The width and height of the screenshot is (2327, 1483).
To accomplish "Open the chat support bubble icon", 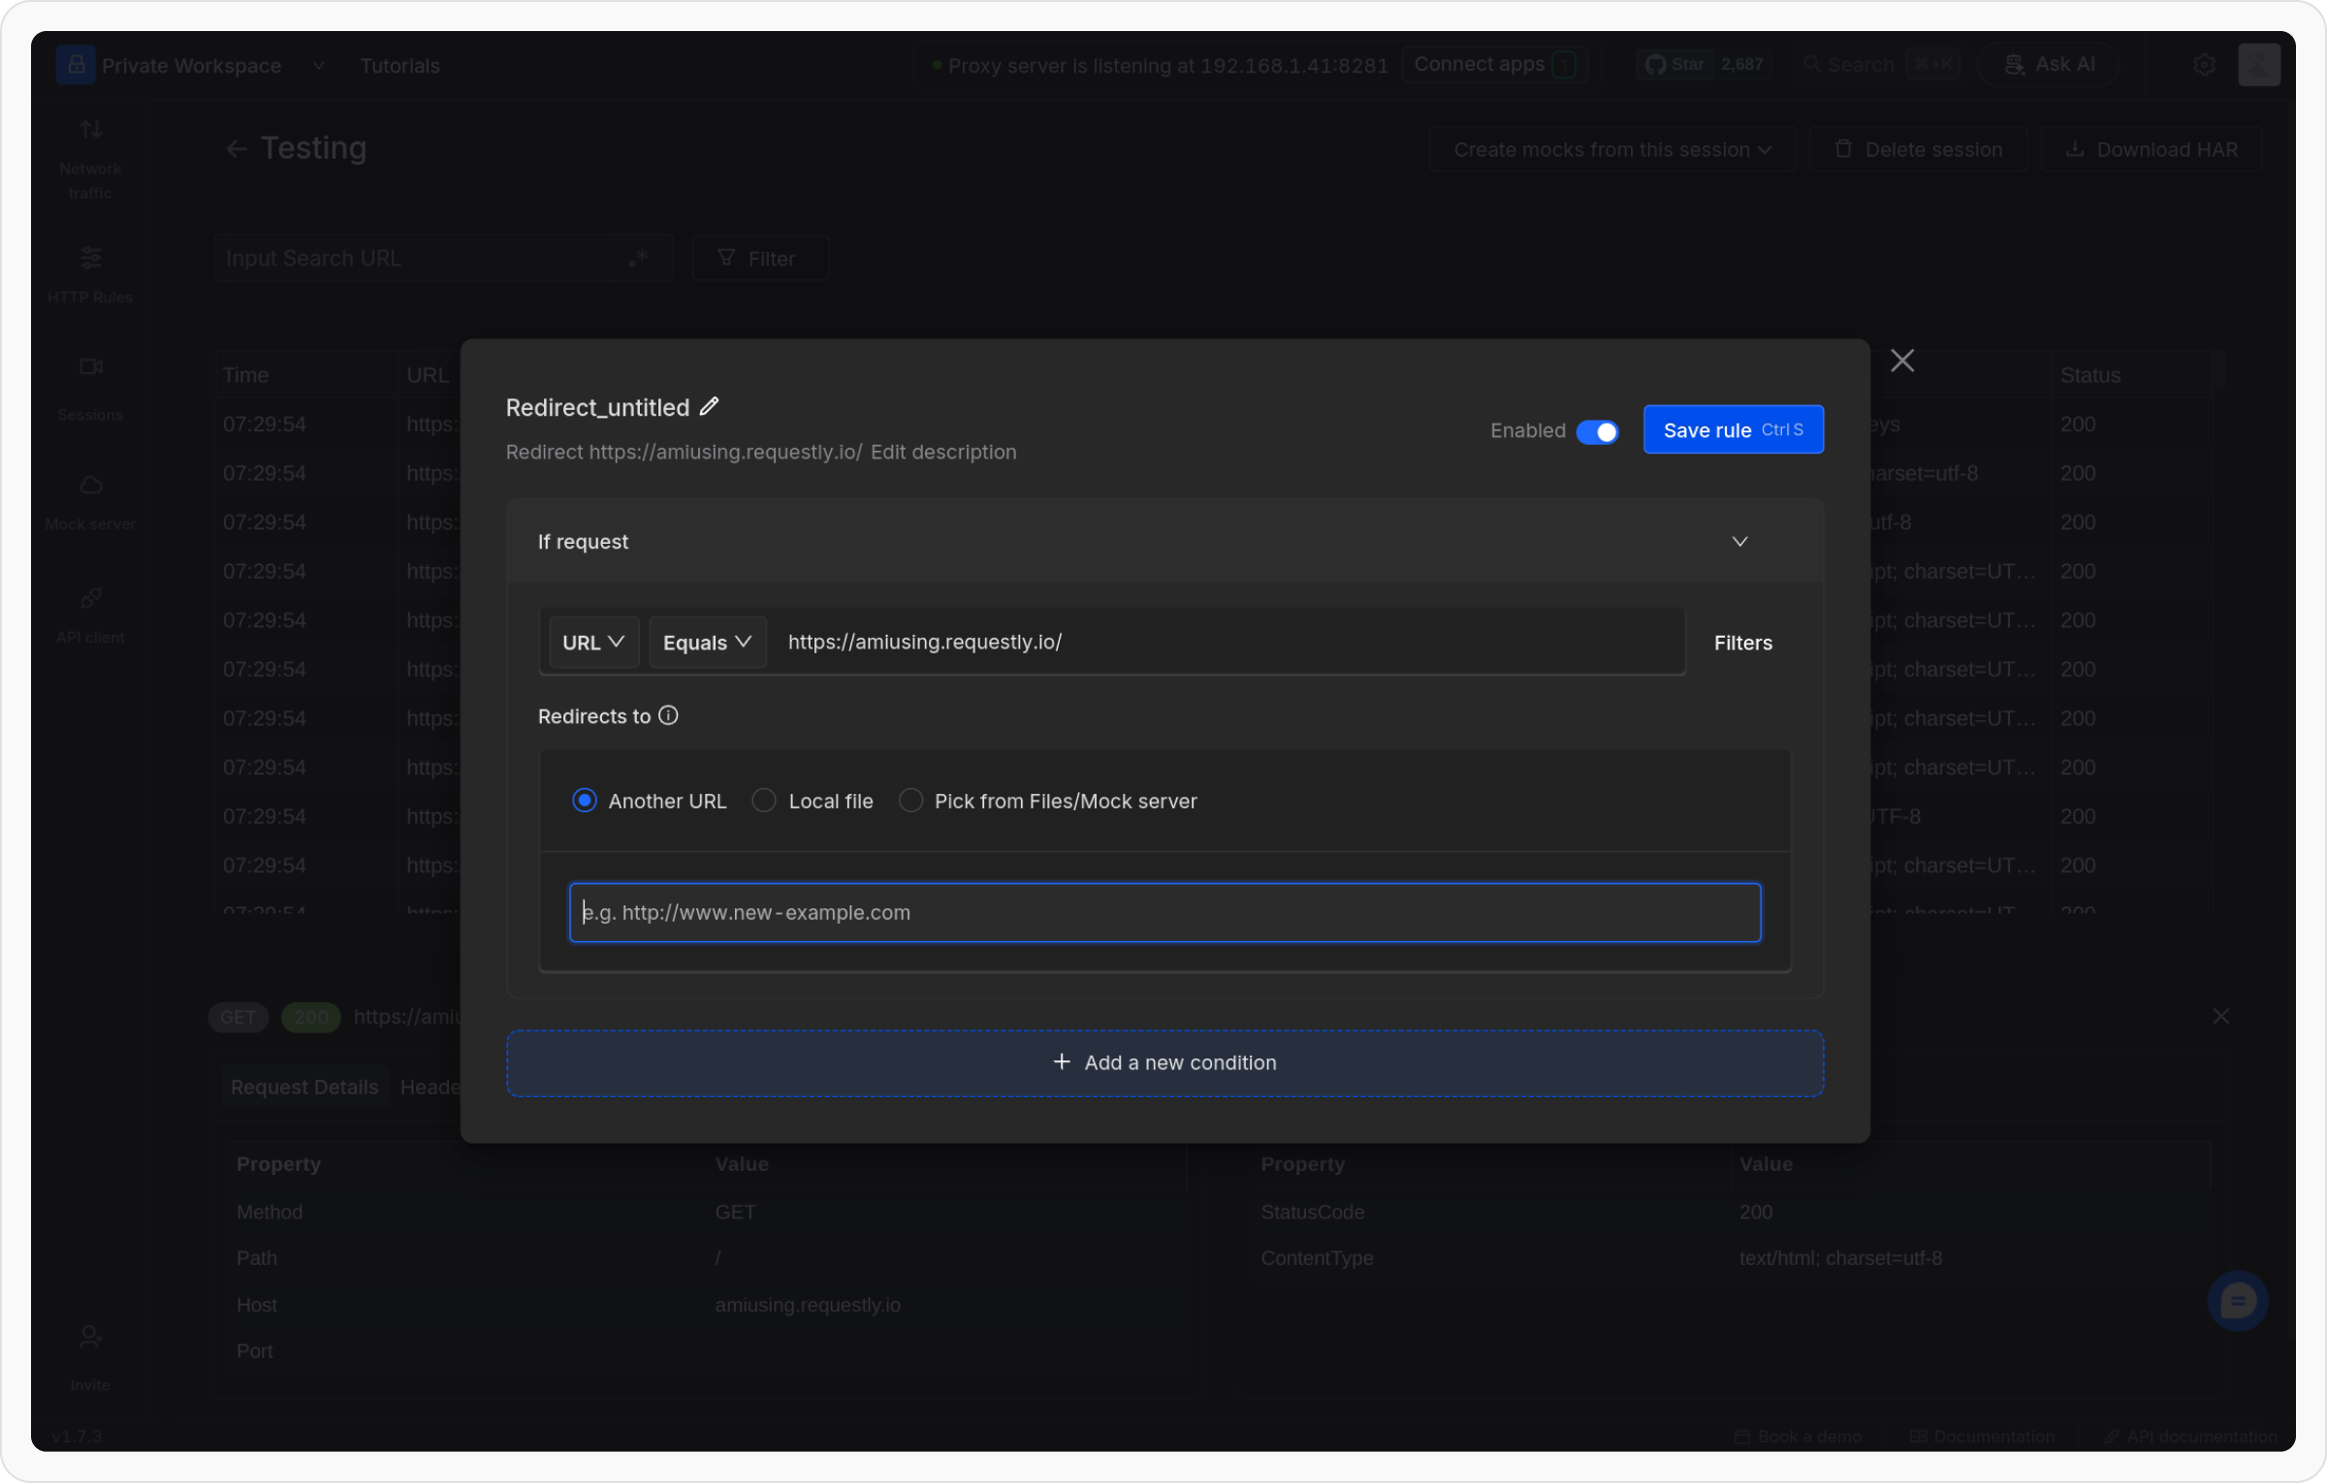I will (2237, 1301).
